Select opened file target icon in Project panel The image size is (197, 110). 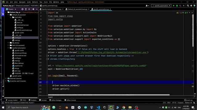coord(22,9)
